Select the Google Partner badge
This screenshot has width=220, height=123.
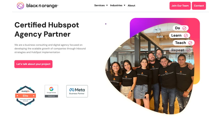click(x=51, y=91)
